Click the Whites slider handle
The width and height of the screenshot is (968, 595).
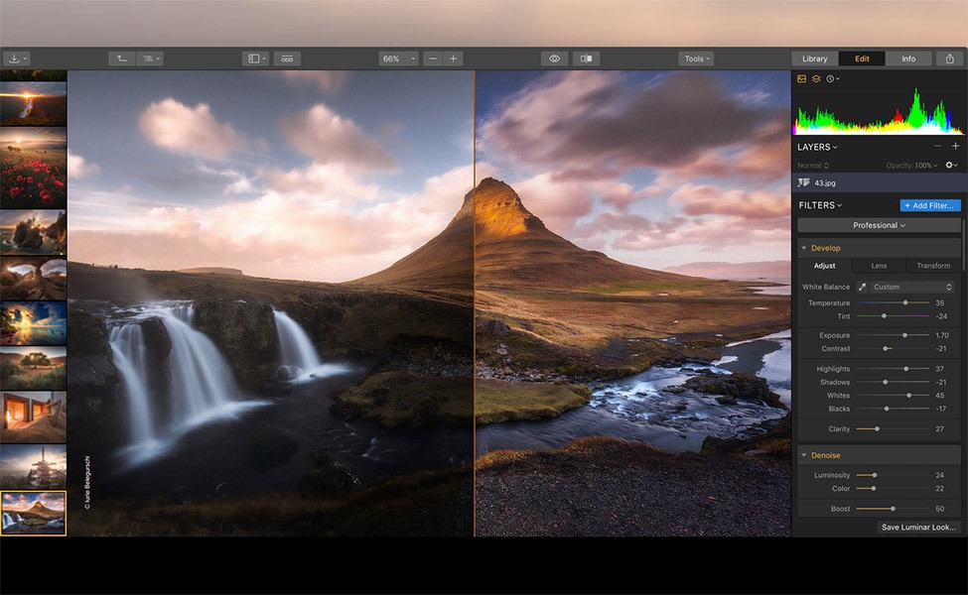908,396
